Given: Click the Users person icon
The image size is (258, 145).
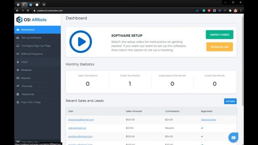Looking at the screenshot, I should pyautogui.click(x=18, y=62).
